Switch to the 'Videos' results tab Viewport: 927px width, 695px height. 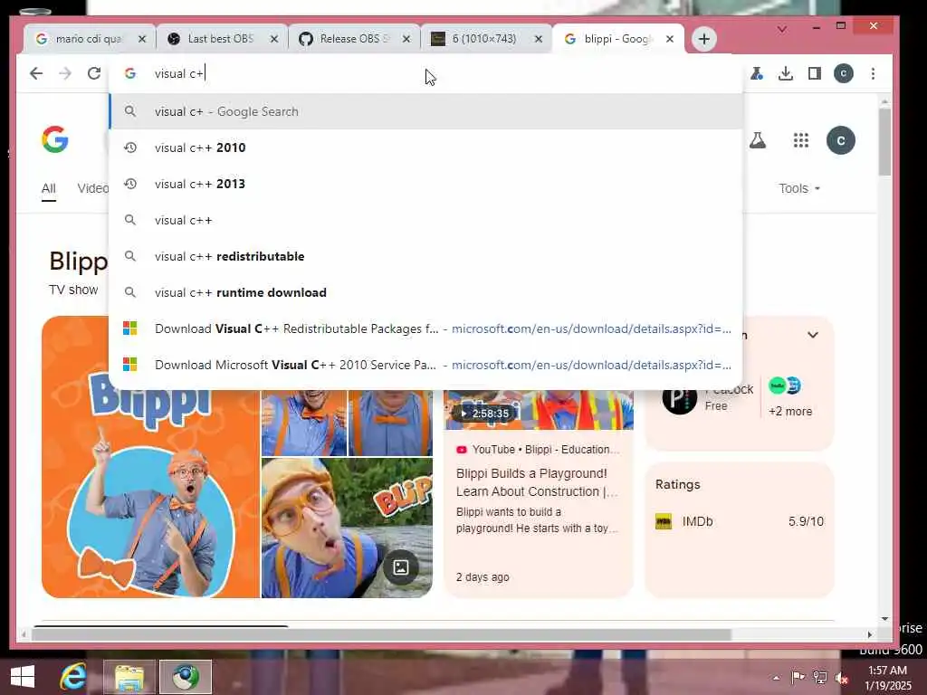tap(93, 188)
